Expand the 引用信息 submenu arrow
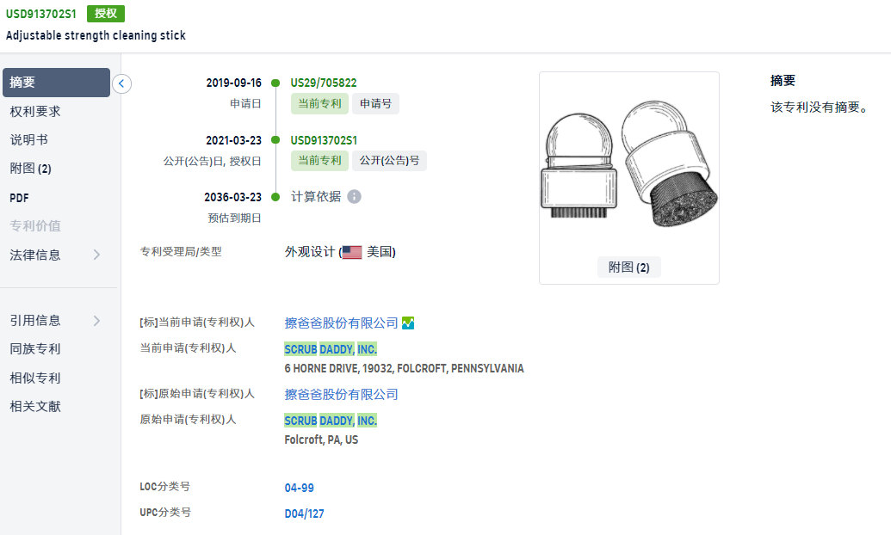The width and height of the screenshot is (891, 535). [96, 320]
